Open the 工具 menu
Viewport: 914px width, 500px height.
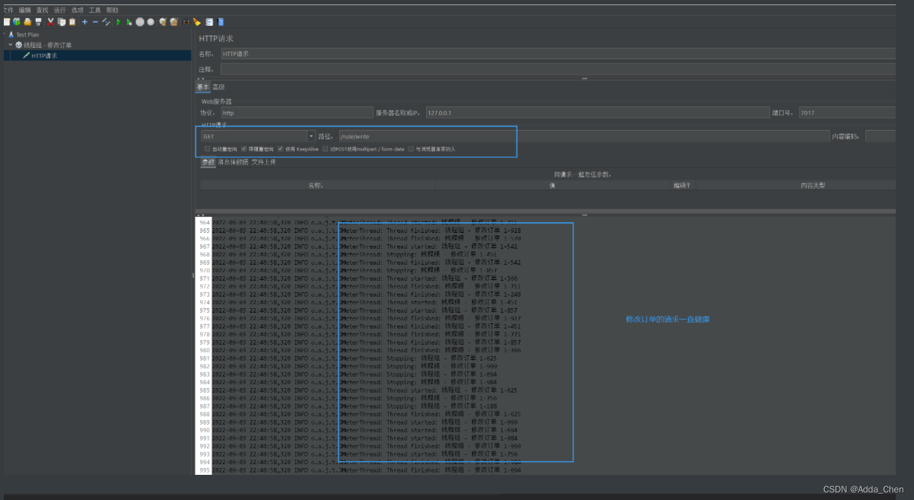[x=94, y=10]
